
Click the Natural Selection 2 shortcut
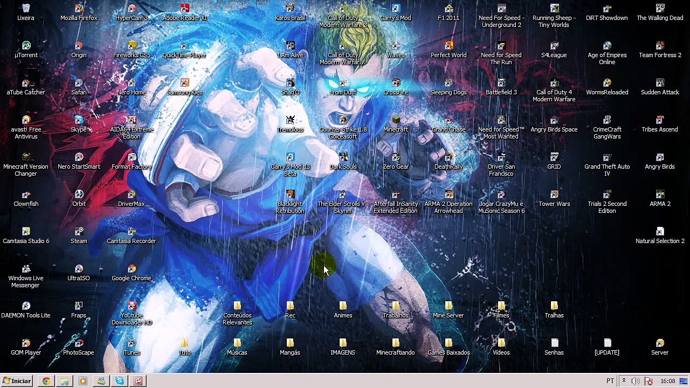[660, 235]
